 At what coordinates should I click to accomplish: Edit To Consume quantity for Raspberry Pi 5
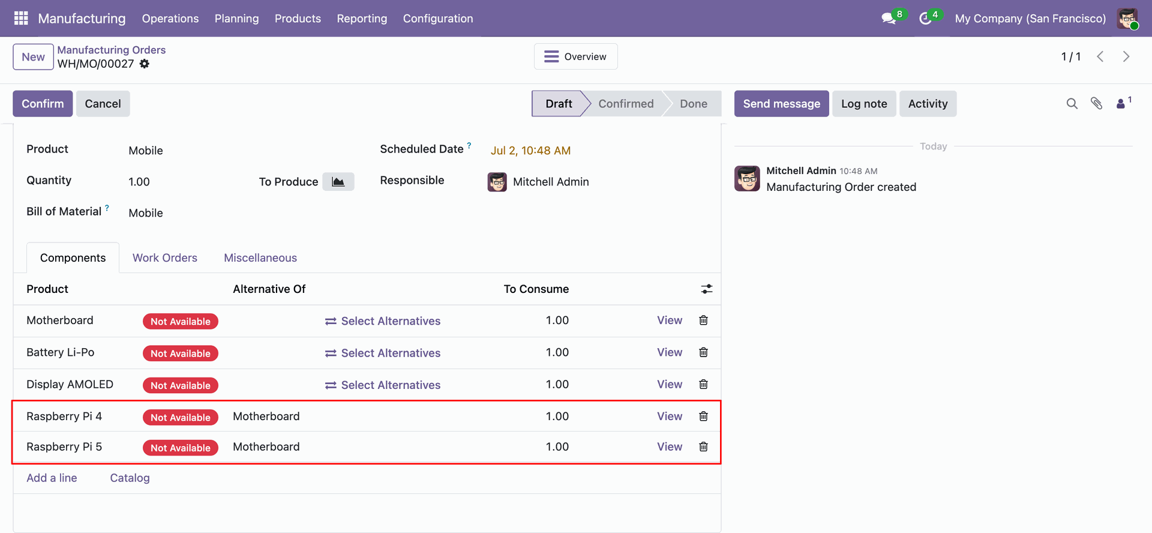[x=557, y=447]
